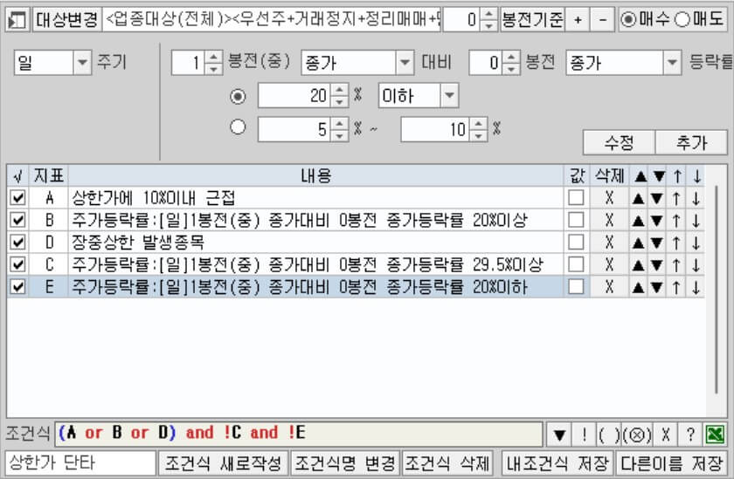Click the 1 봉전(중) input field

[x=188, y=63]
